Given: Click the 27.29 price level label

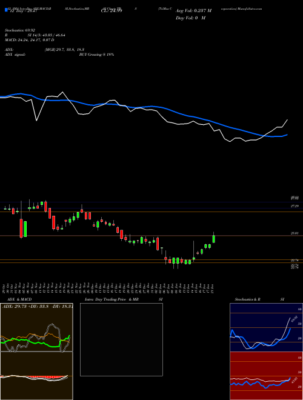Looking at the screenshot, I should click(x=295, y=206).
